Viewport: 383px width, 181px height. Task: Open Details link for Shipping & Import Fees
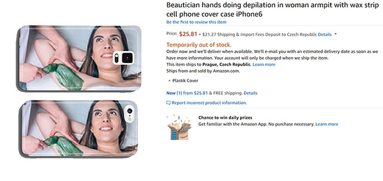pyautogui.click(x=325, y=34)
